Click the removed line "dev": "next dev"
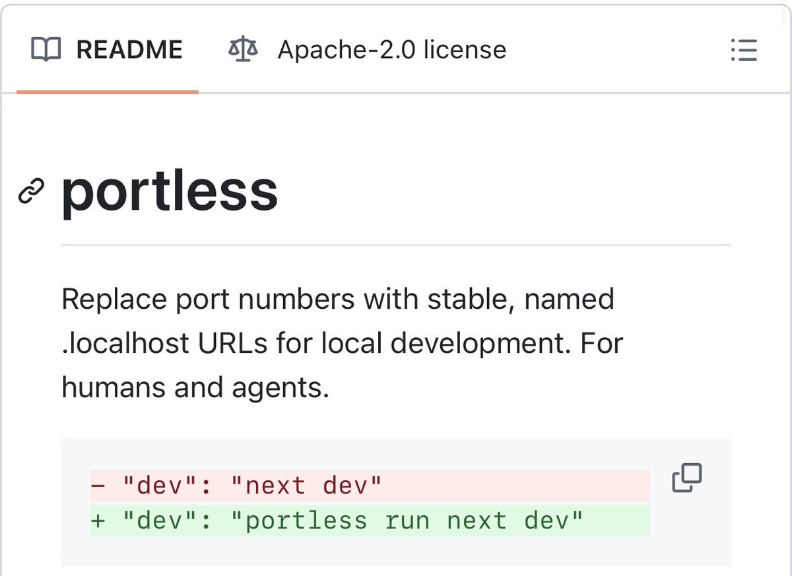Viewport: 792px width, 576px height. 370,486
